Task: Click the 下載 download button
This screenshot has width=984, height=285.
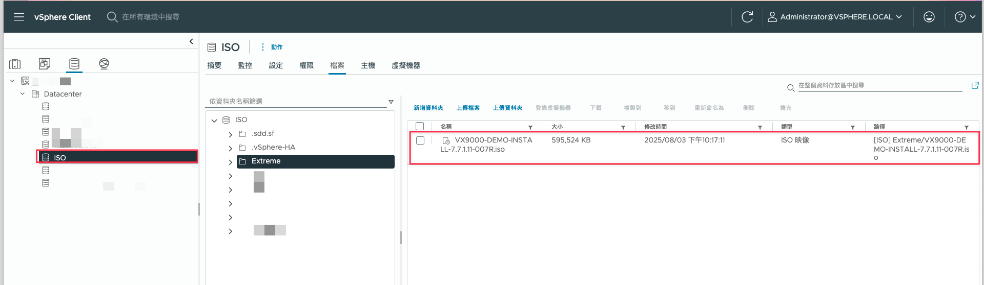Action: click(x=596, y=108)
